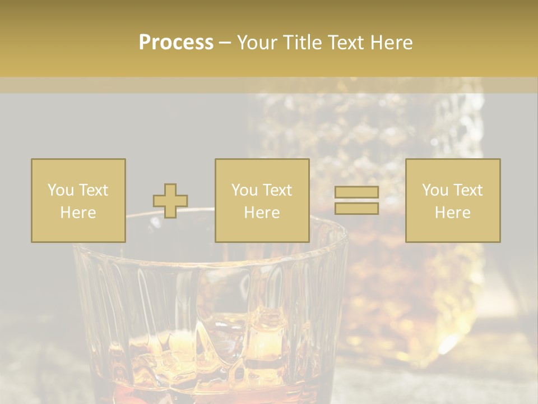The image size is (538, 404).
Task: Select the middle "You Text Here" box
Action: point(262,200)
